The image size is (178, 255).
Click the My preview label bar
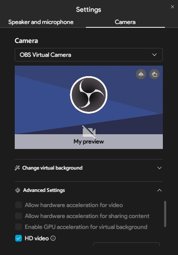tap(89, 141)
